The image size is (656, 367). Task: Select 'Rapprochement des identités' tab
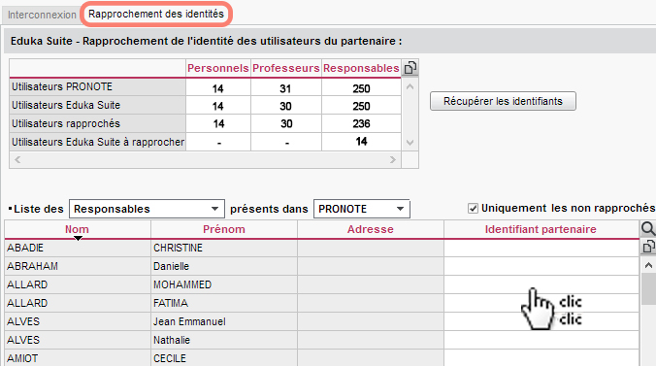[x=156, y=14]
